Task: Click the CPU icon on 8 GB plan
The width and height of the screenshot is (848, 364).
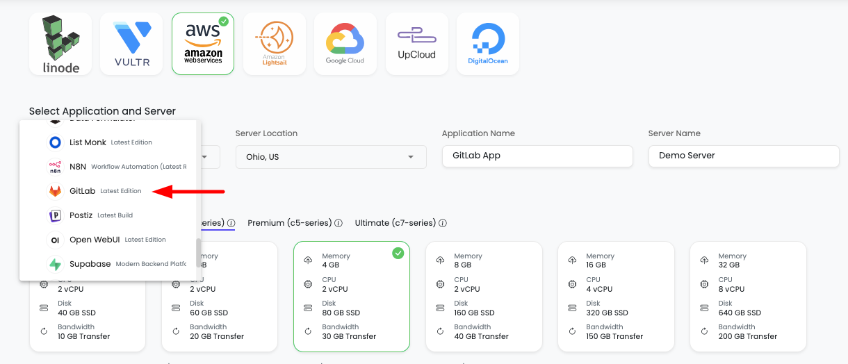Action: (x=440, y=284)
